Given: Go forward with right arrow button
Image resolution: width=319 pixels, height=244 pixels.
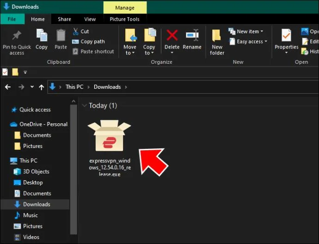Looking at the screenshot, I should [21, 87].
